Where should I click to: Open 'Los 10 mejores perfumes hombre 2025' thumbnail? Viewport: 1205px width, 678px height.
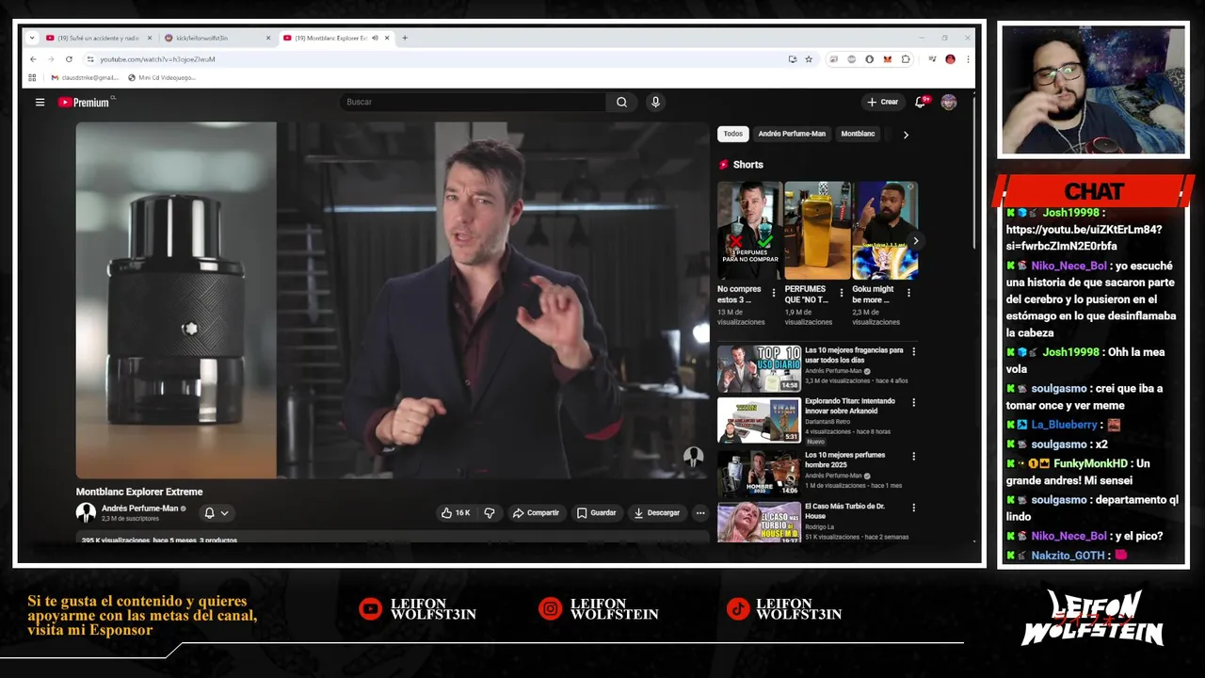(x=759, y=473)
